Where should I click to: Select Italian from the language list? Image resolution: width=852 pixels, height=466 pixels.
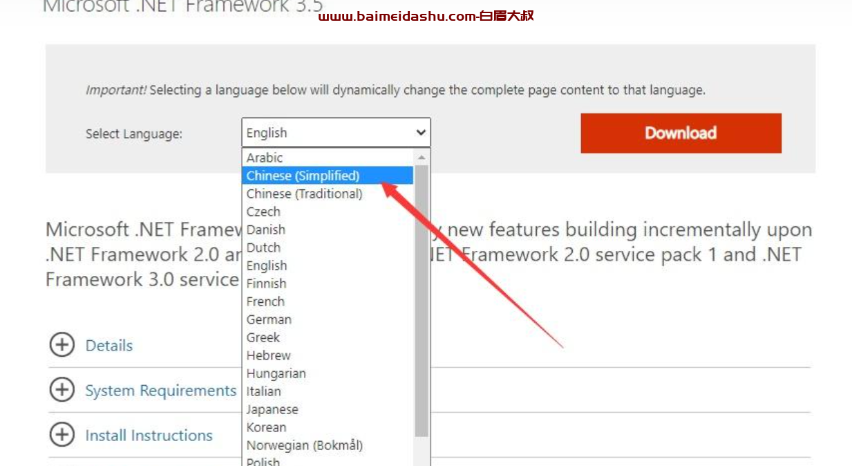tap(328, 391)
